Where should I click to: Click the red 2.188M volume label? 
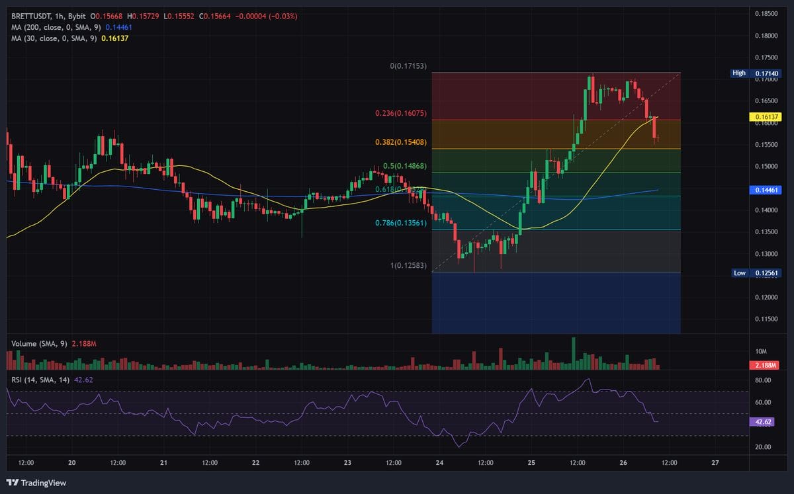pyautogui.click(x=766, y=364)
